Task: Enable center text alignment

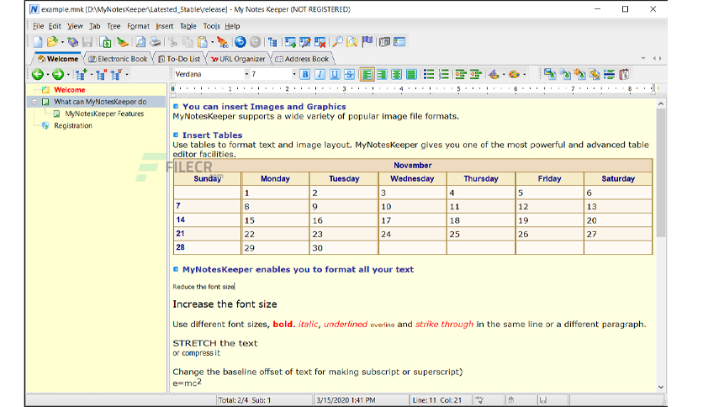Action: coord(397,74)
